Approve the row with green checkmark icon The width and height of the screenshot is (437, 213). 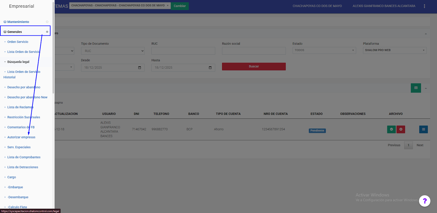391,129
